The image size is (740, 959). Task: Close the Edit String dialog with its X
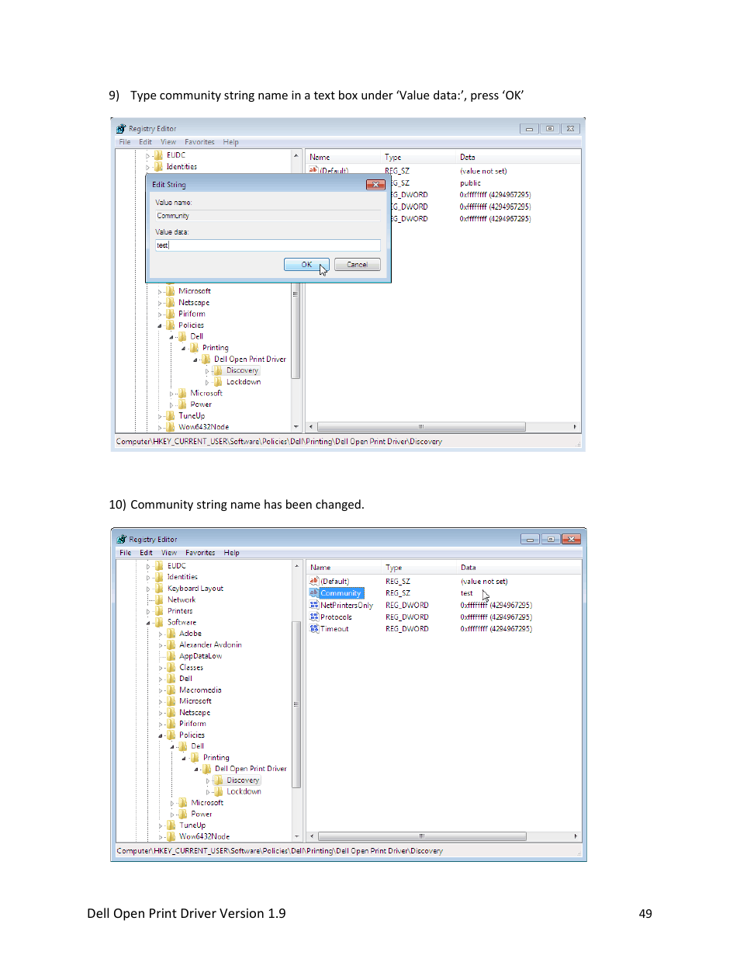pyautogui.click(x=375, y=185)
